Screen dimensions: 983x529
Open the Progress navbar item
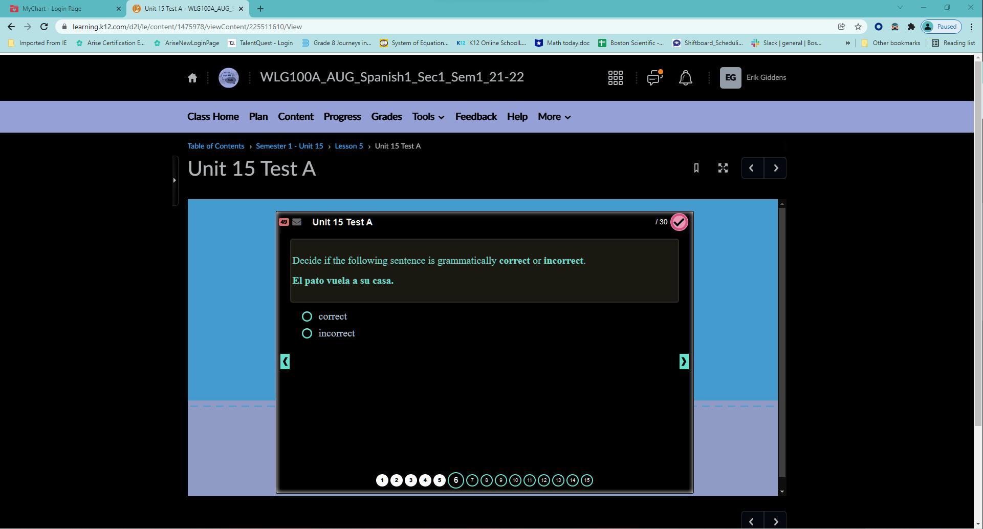342,117
